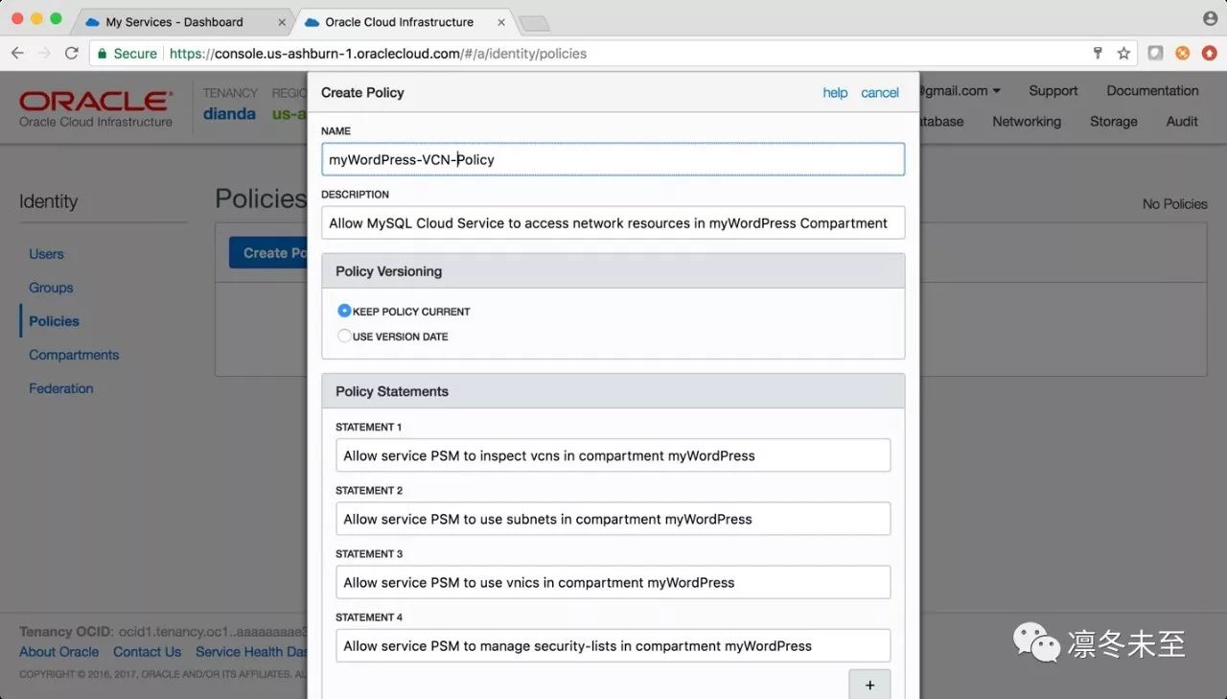This screenshot has height=699, width=1227.
Task: Go to Policies in Identity sidebar
Action: 54,321
